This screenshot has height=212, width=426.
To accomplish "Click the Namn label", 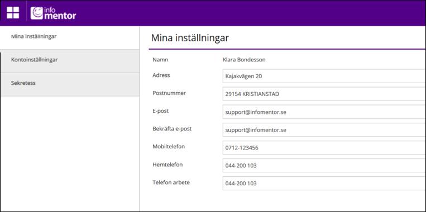I will pos(160,60).
